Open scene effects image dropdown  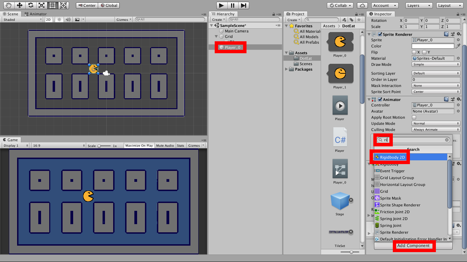pos(79,19)
